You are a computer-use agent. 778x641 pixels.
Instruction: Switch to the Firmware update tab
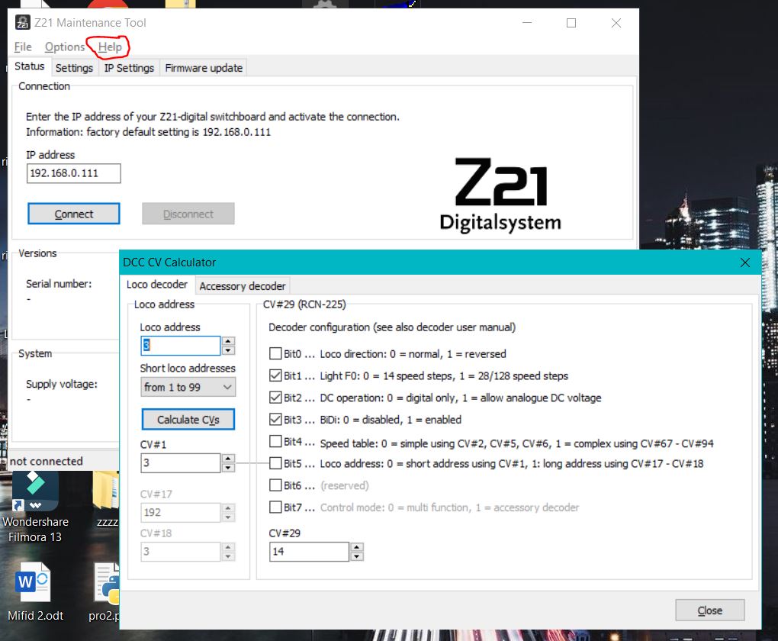204,68
